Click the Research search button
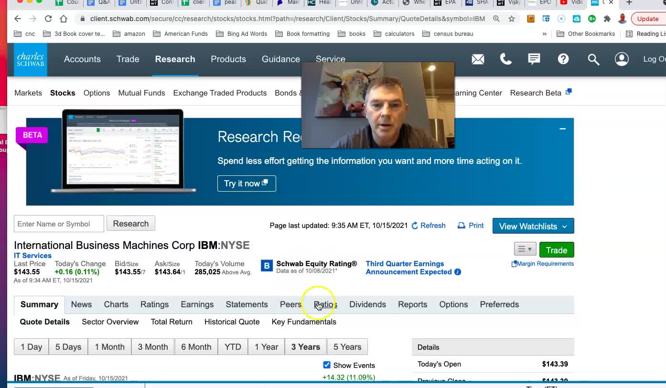The image size is (666, 388). click(130, 224)
